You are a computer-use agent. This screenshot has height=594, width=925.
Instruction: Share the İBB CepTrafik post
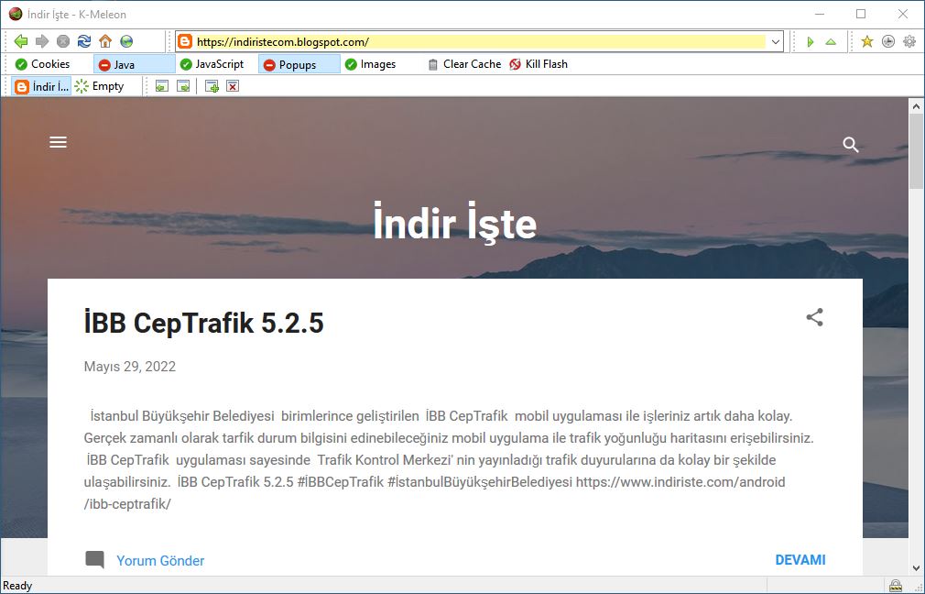[815, 317]
